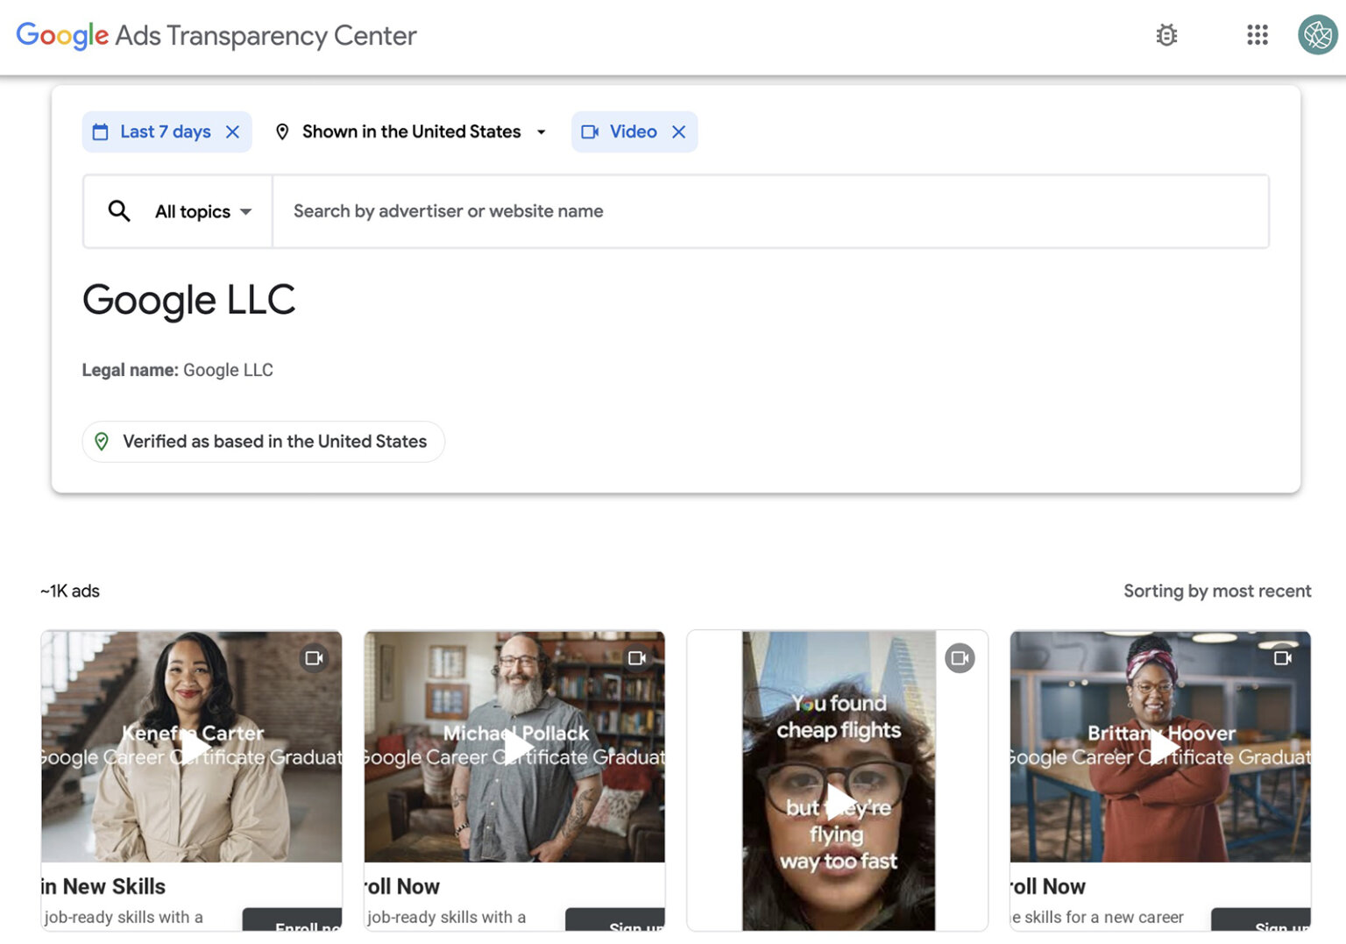Expand the video badge on the cheap flights ad
This screenshot has height=944, width=1346.
pos(960,657)
